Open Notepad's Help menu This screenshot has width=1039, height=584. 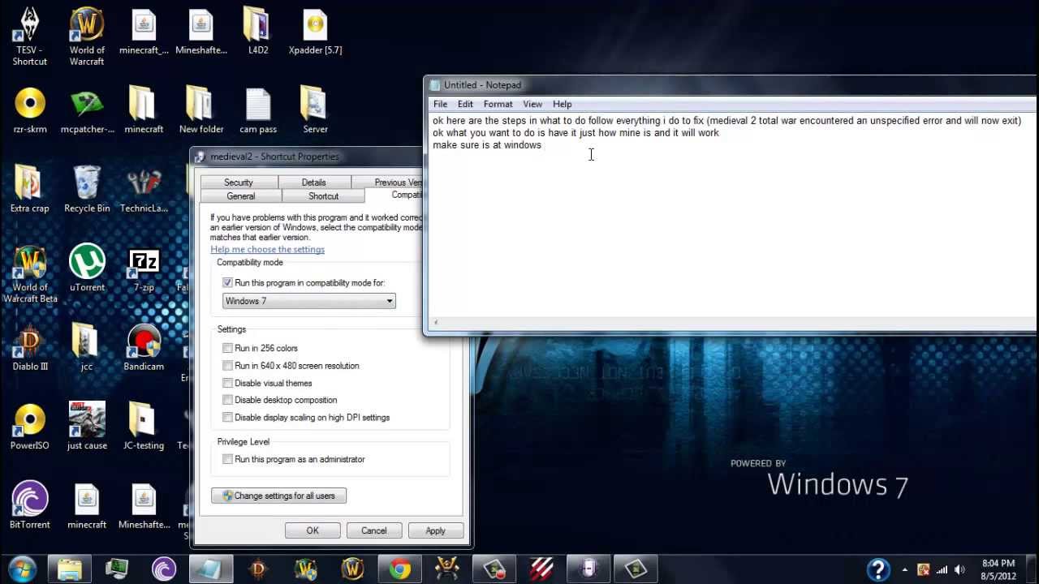[562, 104]
